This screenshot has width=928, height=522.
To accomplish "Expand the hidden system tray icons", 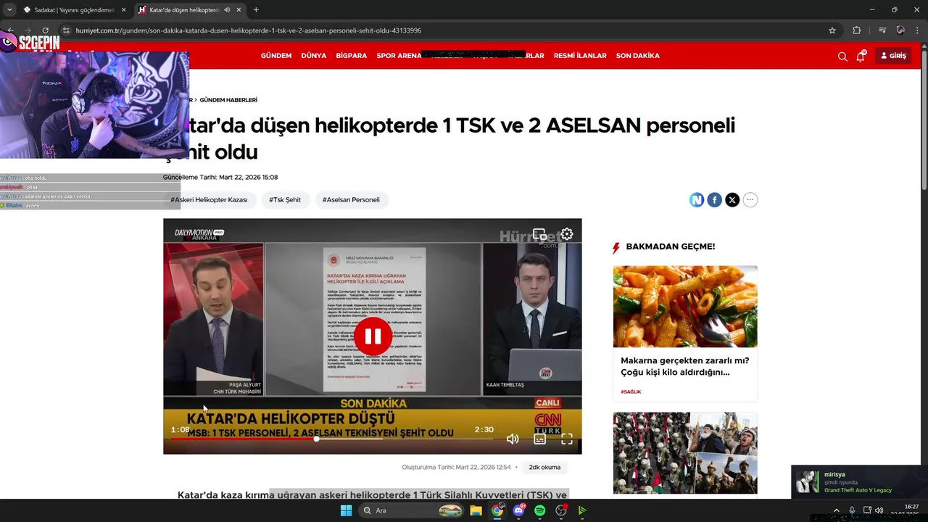I will [x=836, y=510].
